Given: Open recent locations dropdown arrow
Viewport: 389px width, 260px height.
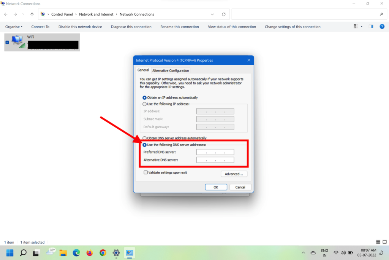Looking at the screenshot, I should 23,14.
